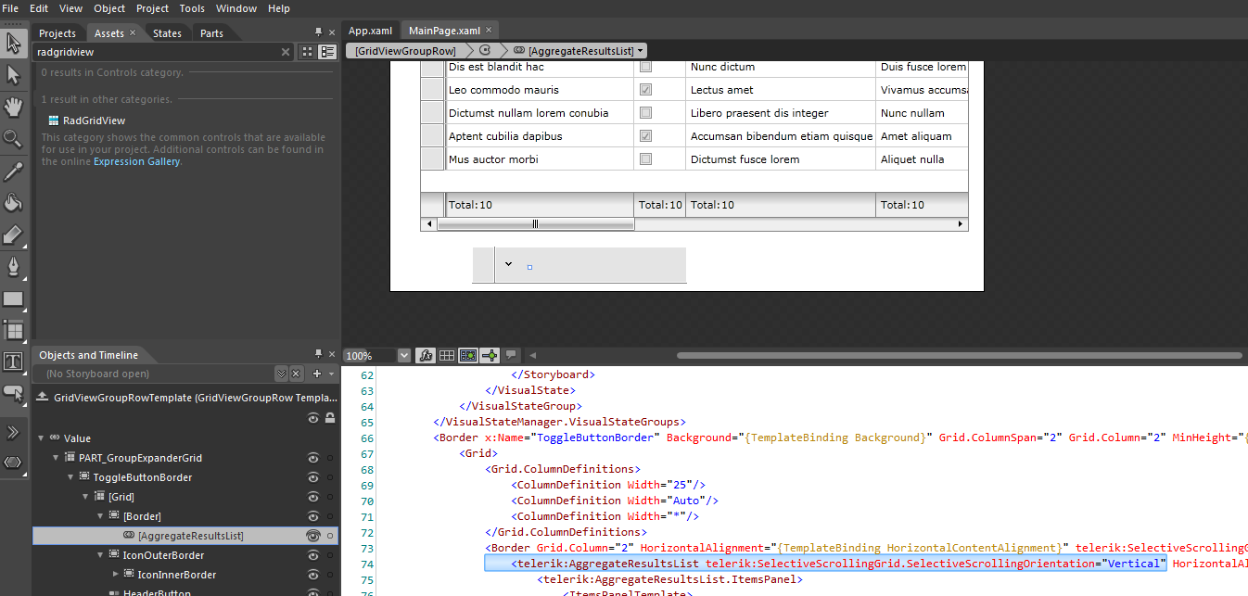Screen dimensions: 1248x596
Task: Pick the Eyedropper tool
Action: tap(13, 171)
